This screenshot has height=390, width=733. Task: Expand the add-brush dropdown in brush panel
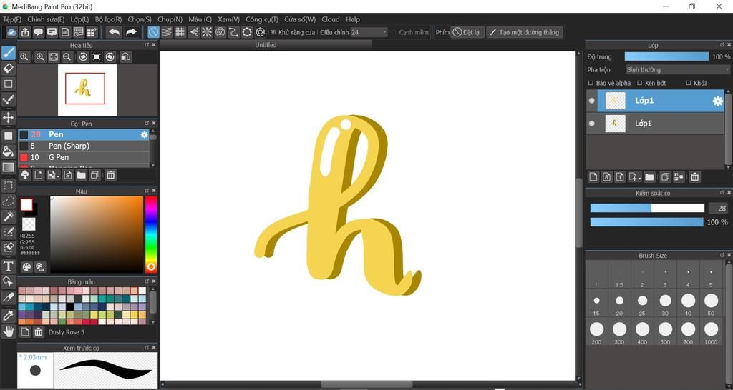[54, 176]
